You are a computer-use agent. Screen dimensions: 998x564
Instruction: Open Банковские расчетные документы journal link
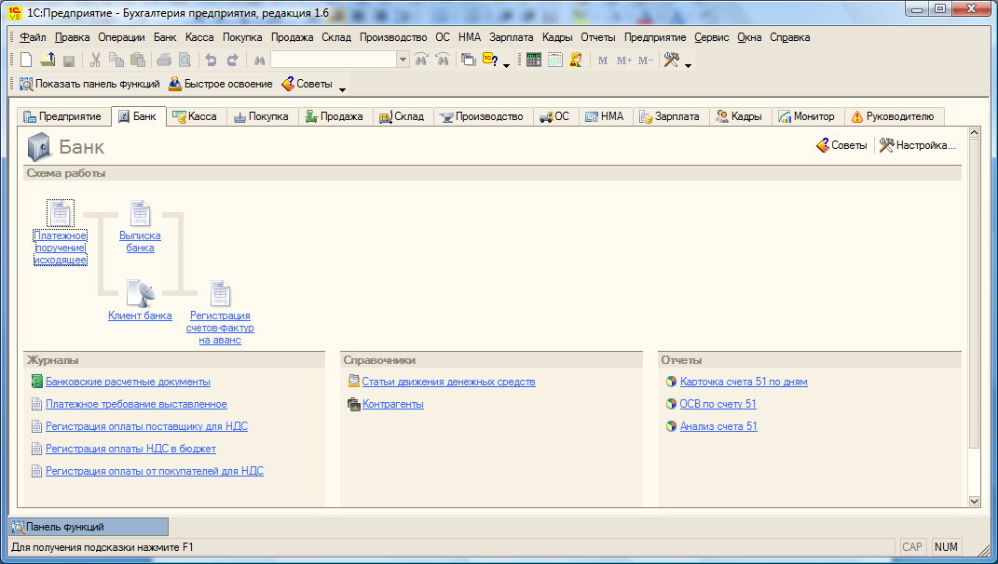tap(128, 383)
